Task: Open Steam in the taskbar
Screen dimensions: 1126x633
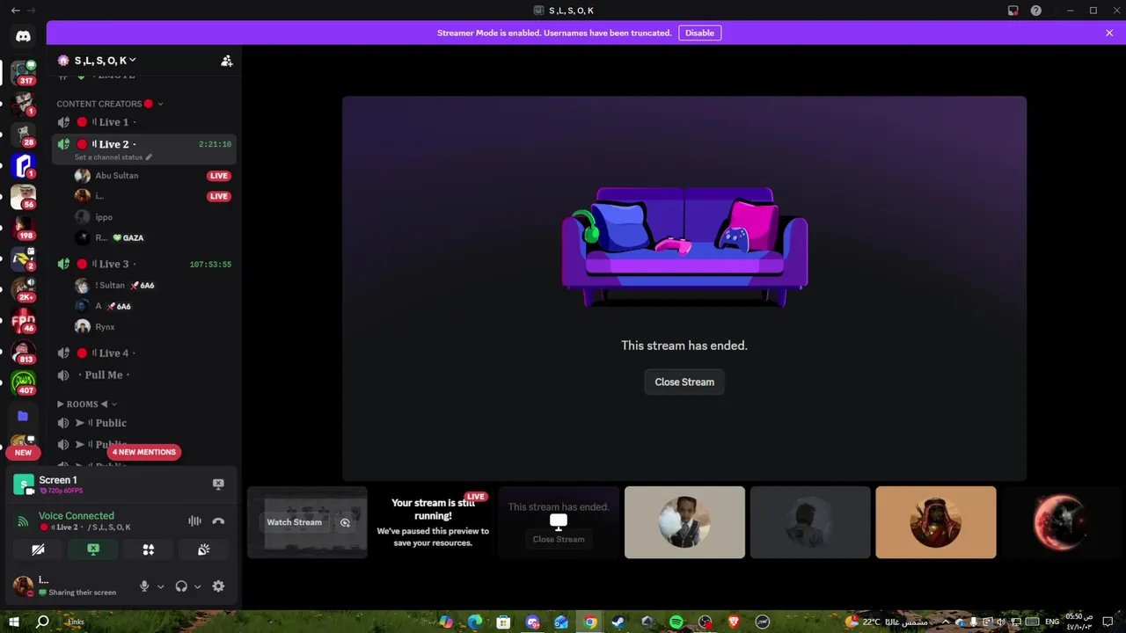Action: point(618,622)
